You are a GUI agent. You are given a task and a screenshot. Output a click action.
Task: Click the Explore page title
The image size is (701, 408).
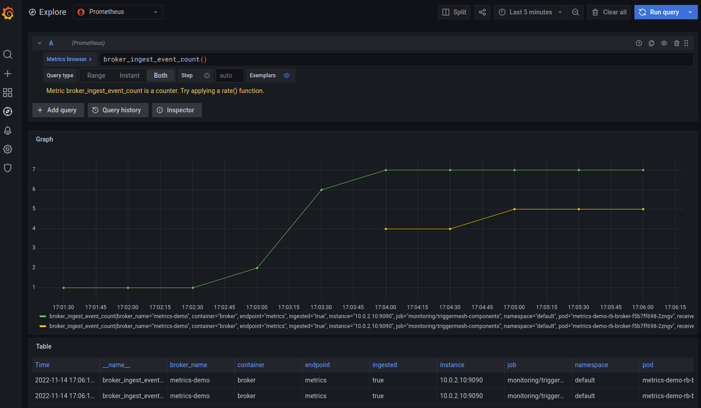click(53, 12)
